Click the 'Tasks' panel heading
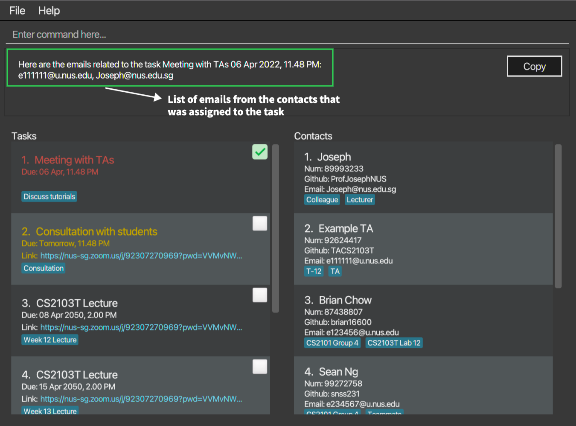576x426 pixels. 24,136
